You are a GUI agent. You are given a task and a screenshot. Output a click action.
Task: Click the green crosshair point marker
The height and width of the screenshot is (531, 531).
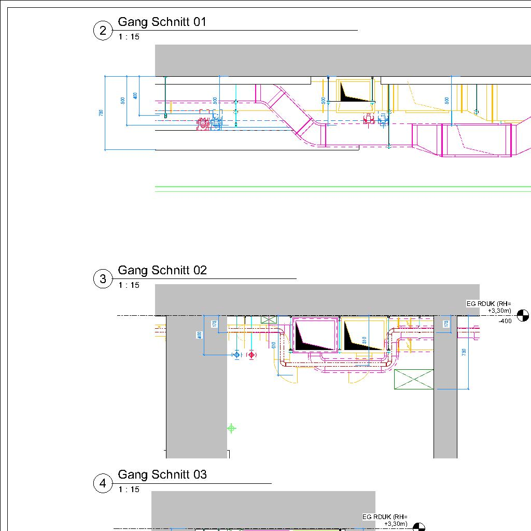[x=231, y=428]
